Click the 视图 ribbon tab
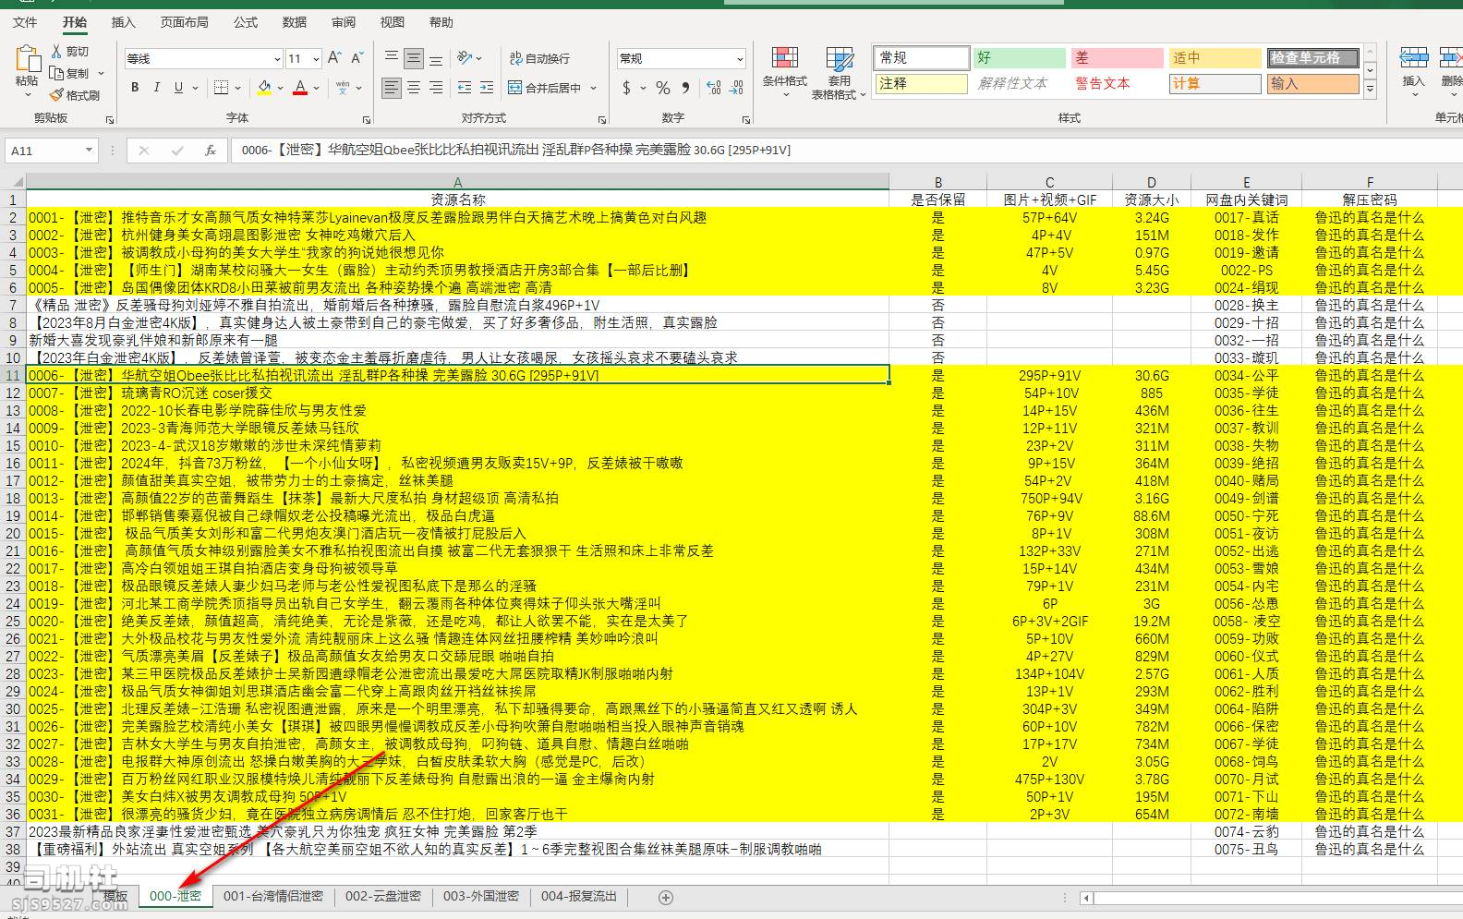1463x919 pixels. click(392, 22)
